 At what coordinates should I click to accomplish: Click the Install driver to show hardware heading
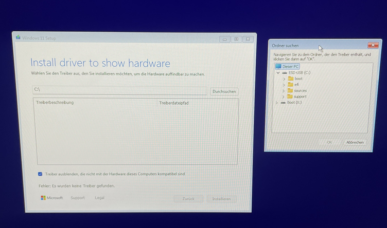[x=100, y=63]
